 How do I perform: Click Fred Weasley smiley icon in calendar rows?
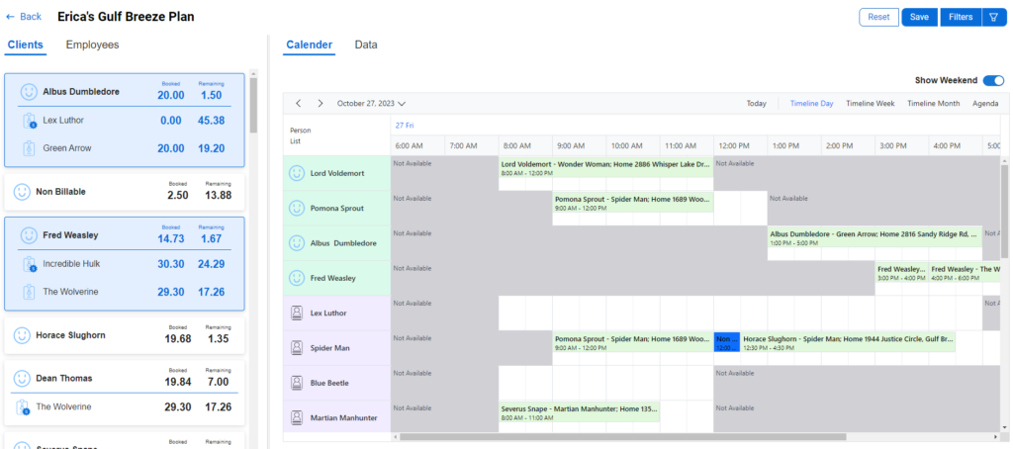tap(297, 278)
